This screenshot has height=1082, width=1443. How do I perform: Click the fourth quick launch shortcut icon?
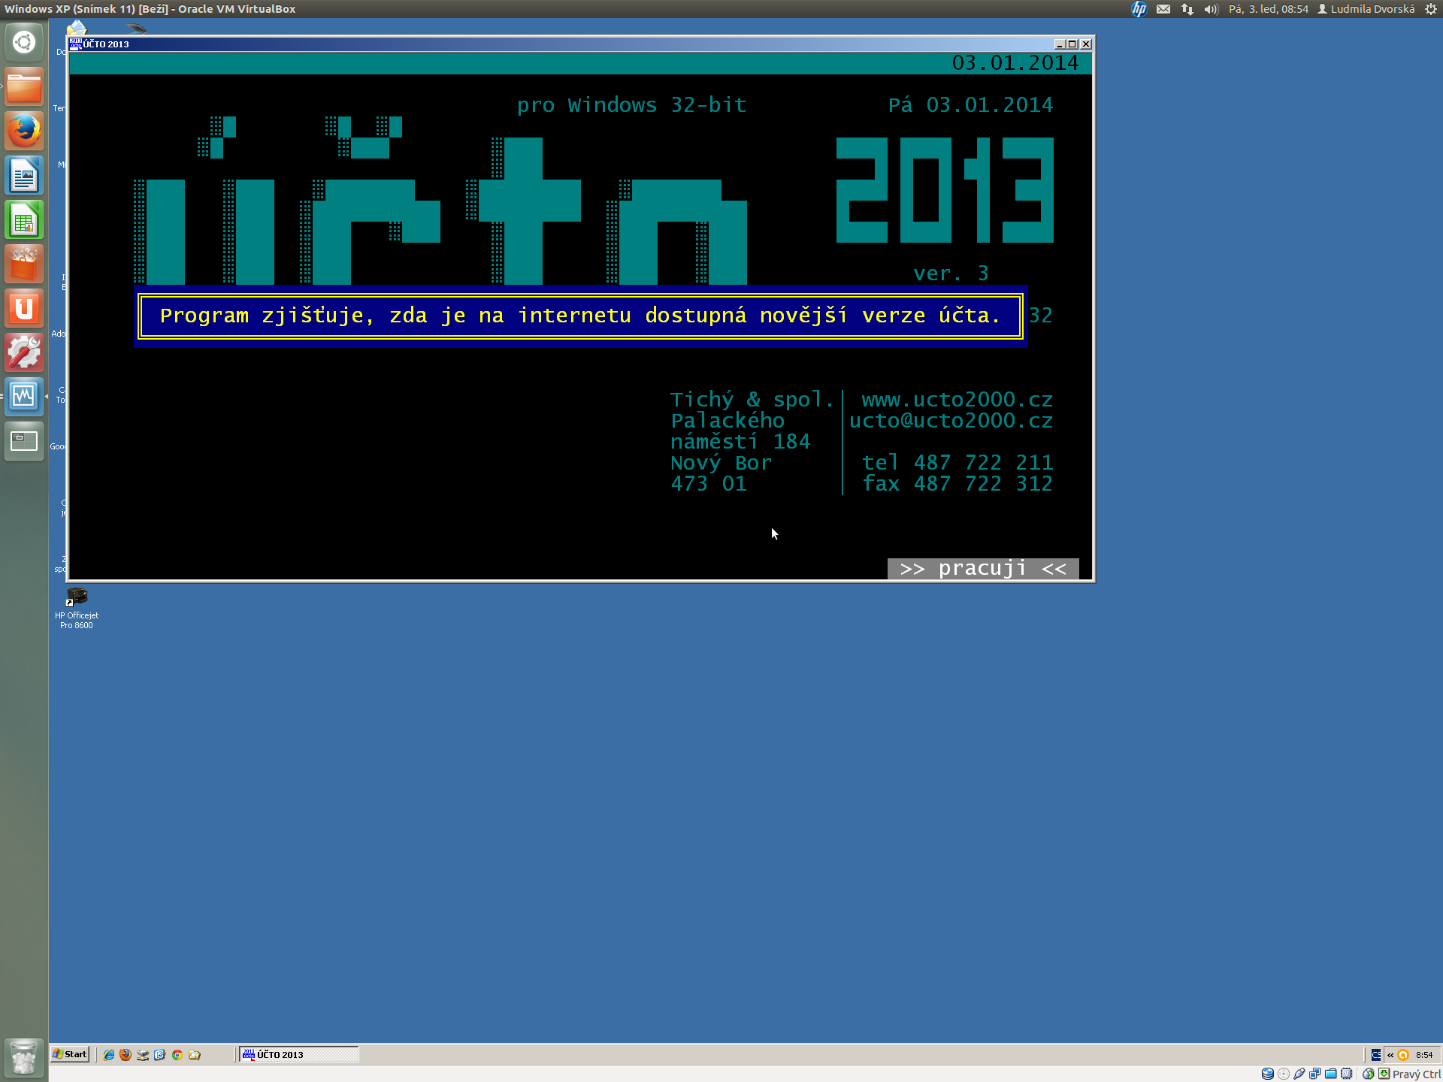159,1055
